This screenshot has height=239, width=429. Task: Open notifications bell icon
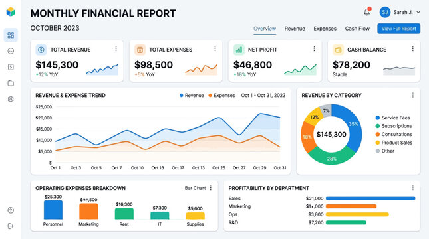click(x=367, y=12)
